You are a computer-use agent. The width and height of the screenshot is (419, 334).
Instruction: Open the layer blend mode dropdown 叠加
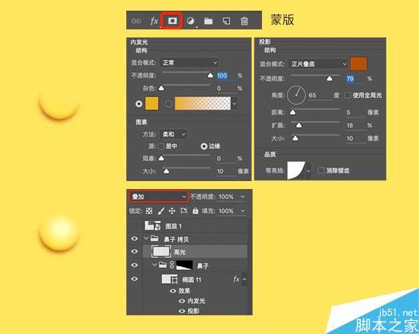point(158,197)
